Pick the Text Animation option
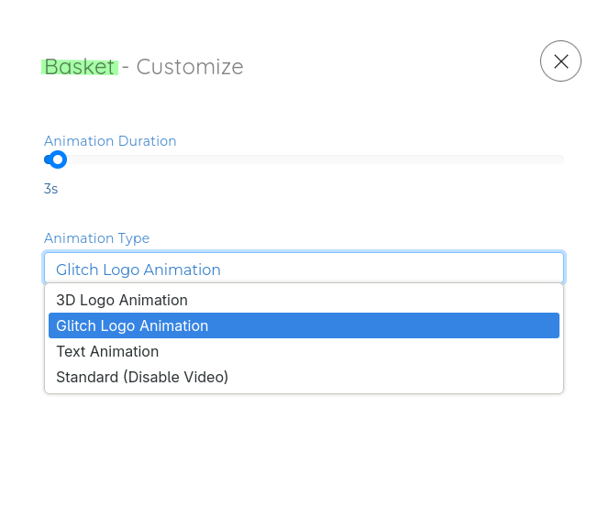 click(x=107, y=351)
